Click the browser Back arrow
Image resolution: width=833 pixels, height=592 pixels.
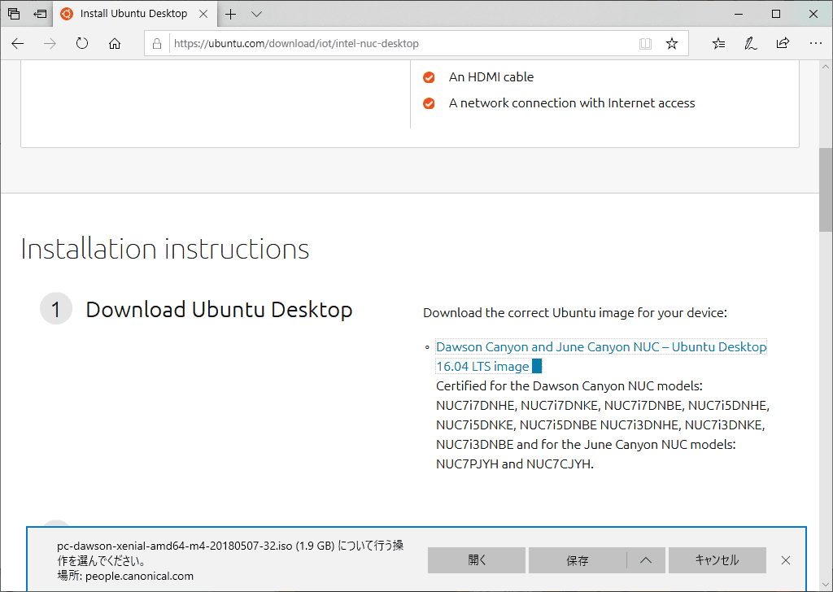18,44
